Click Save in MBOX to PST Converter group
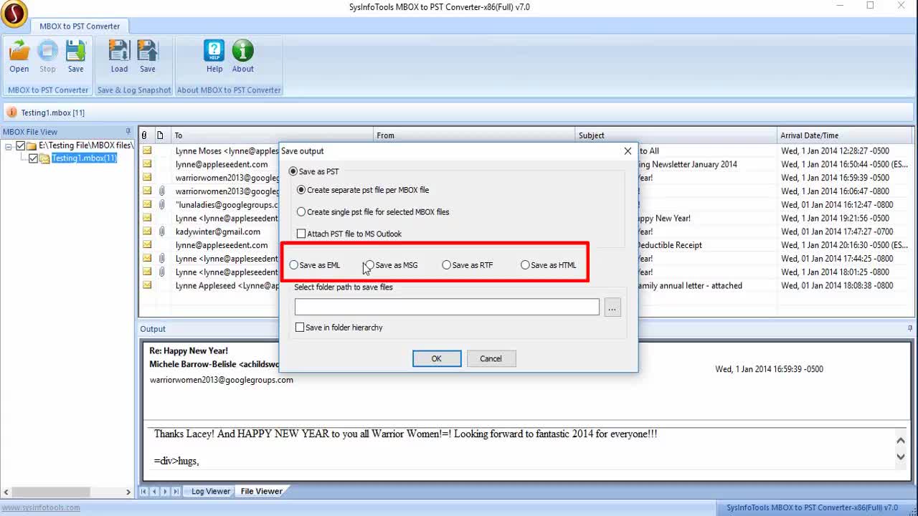 click(x=75, y=56)
